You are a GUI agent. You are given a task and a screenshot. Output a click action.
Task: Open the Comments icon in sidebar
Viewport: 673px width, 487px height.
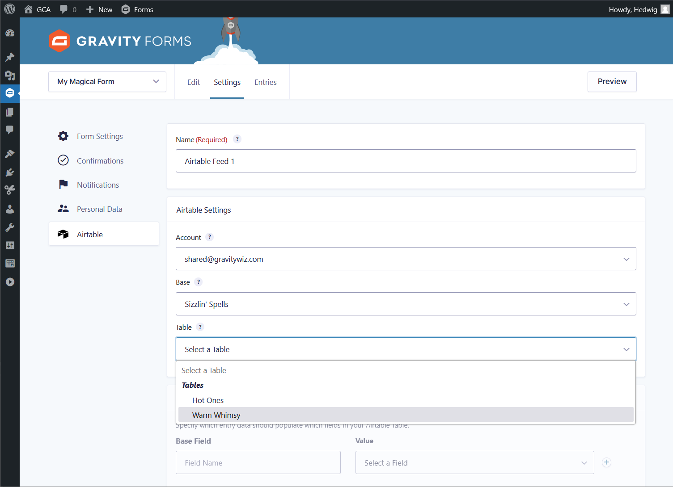point(10,130)
